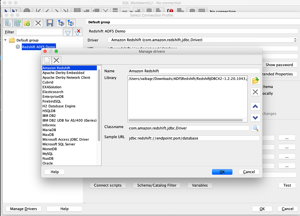The width and height of the screenshot is (300, 216).
Task: Click the Connect scripts button
Action: [108, 185]
